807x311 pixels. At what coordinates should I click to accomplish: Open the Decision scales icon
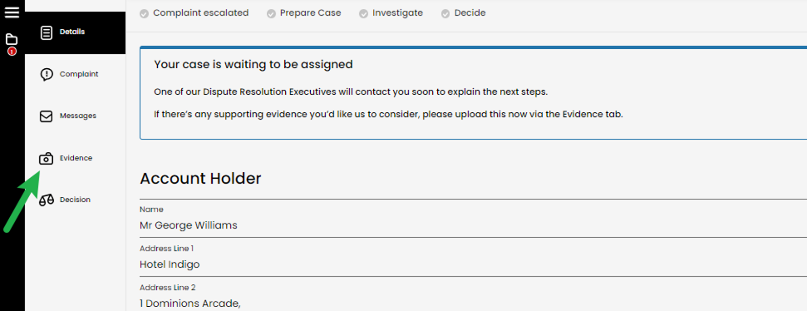click(47, 200)
